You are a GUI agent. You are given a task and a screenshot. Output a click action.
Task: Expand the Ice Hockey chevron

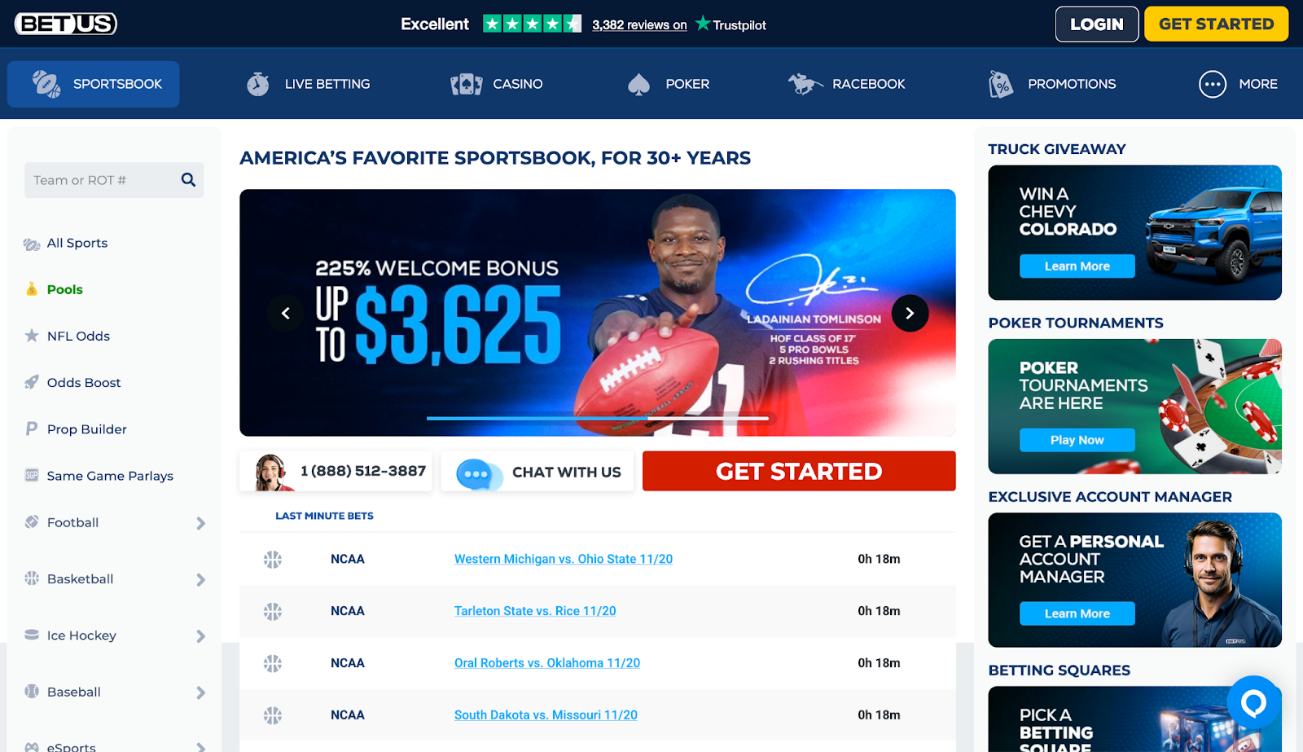click(x=200, y=636)
